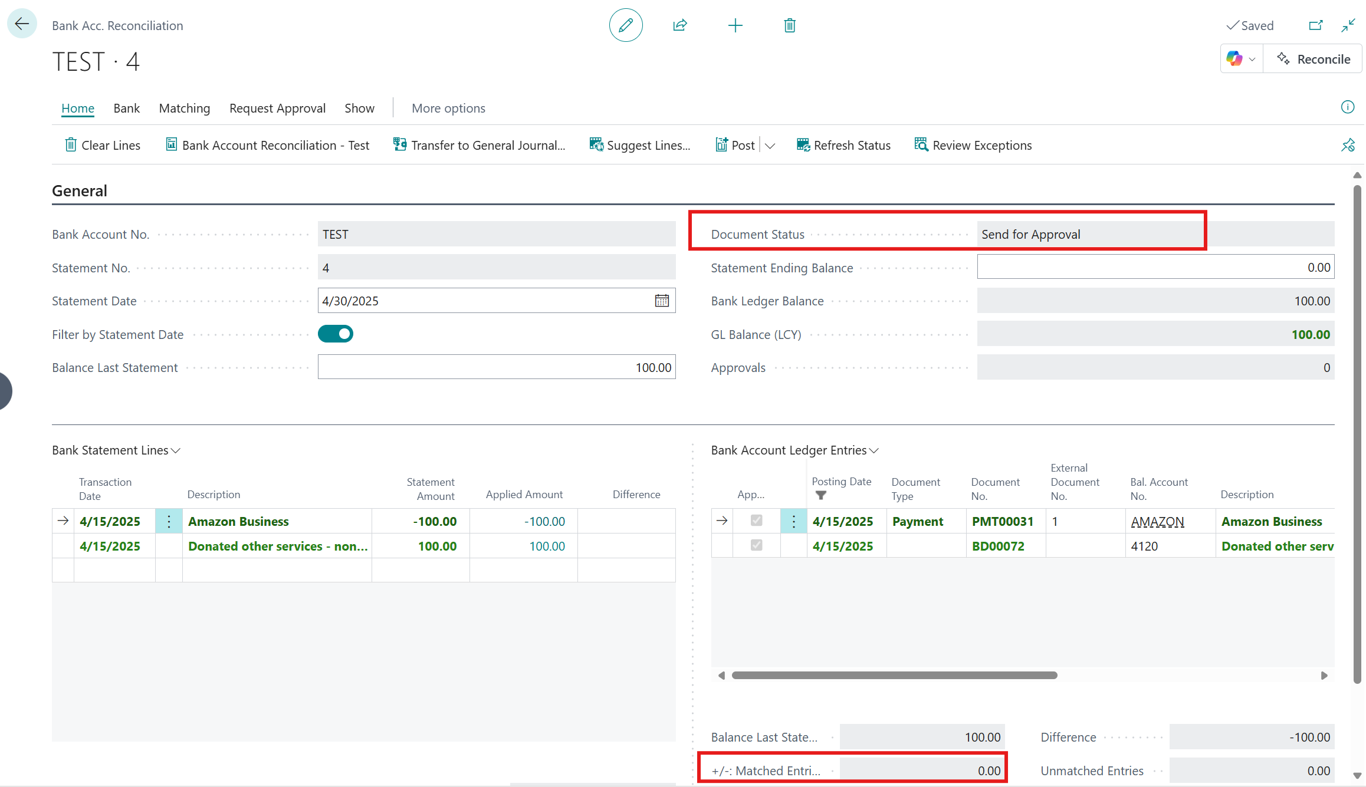Click the plus new record icon
The height and width of the screenshot is (787, 1366).
coord(735,25)
